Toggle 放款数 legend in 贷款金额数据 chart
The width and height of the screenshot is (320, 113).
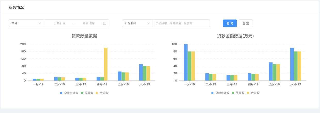pos(238,93)
